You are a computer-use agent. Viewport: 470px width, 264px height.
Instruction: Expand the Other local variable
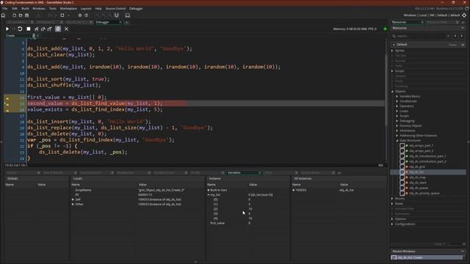pyautogui.click(x=73, y=204)
